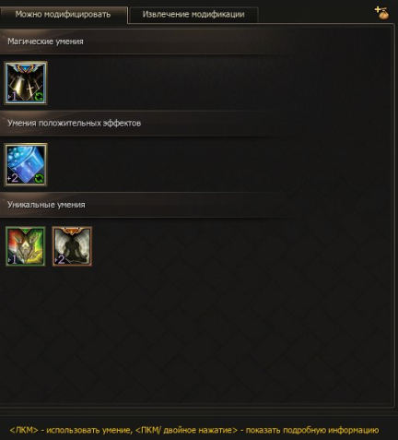Click the +1 badge on winged skill

13,260
